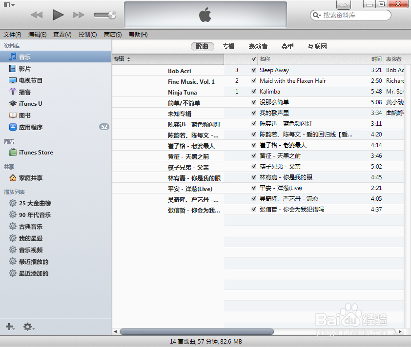Click the horizontal scrollbar thumb
Image resolution: width=411 pixels, height=347 pixels.
click(x=197, y=331)
